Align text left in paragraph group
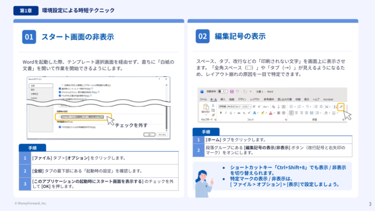 tap(291, 113)
